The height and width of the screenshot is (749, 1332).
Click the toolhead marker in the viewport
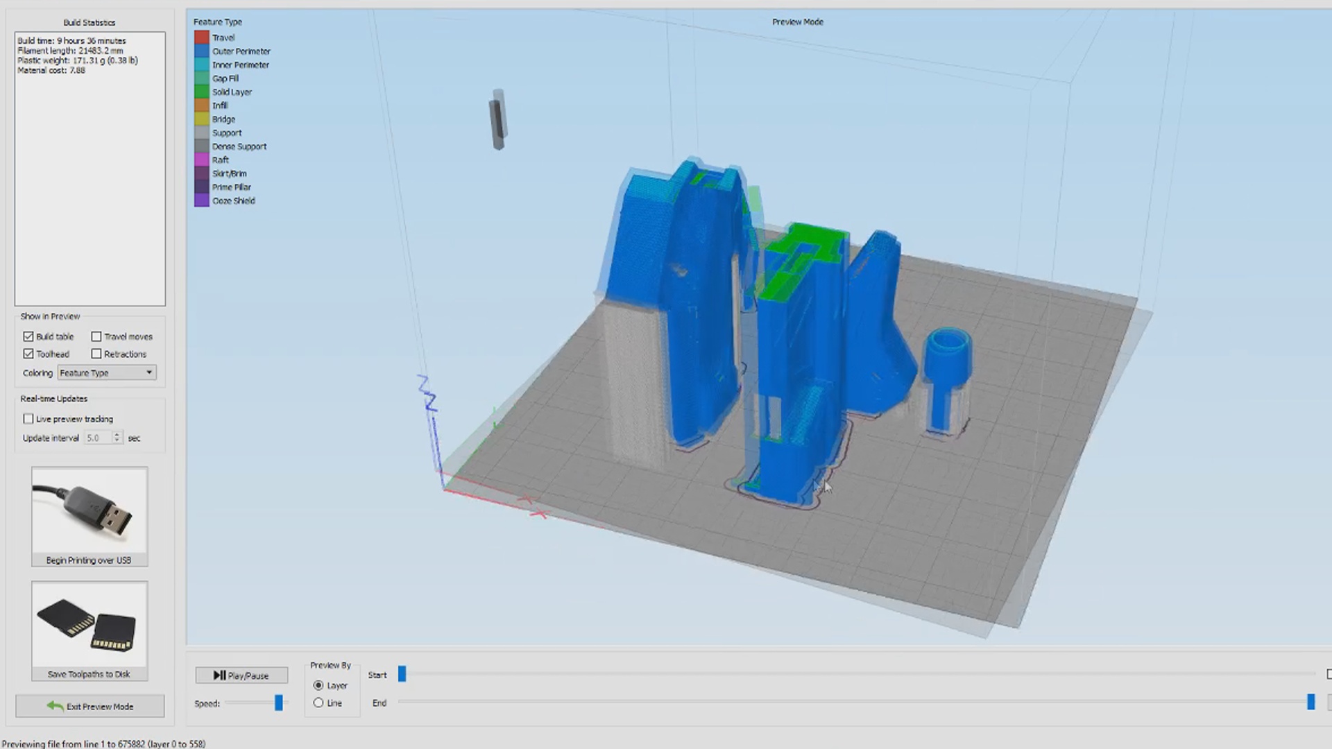coord(497,119)
